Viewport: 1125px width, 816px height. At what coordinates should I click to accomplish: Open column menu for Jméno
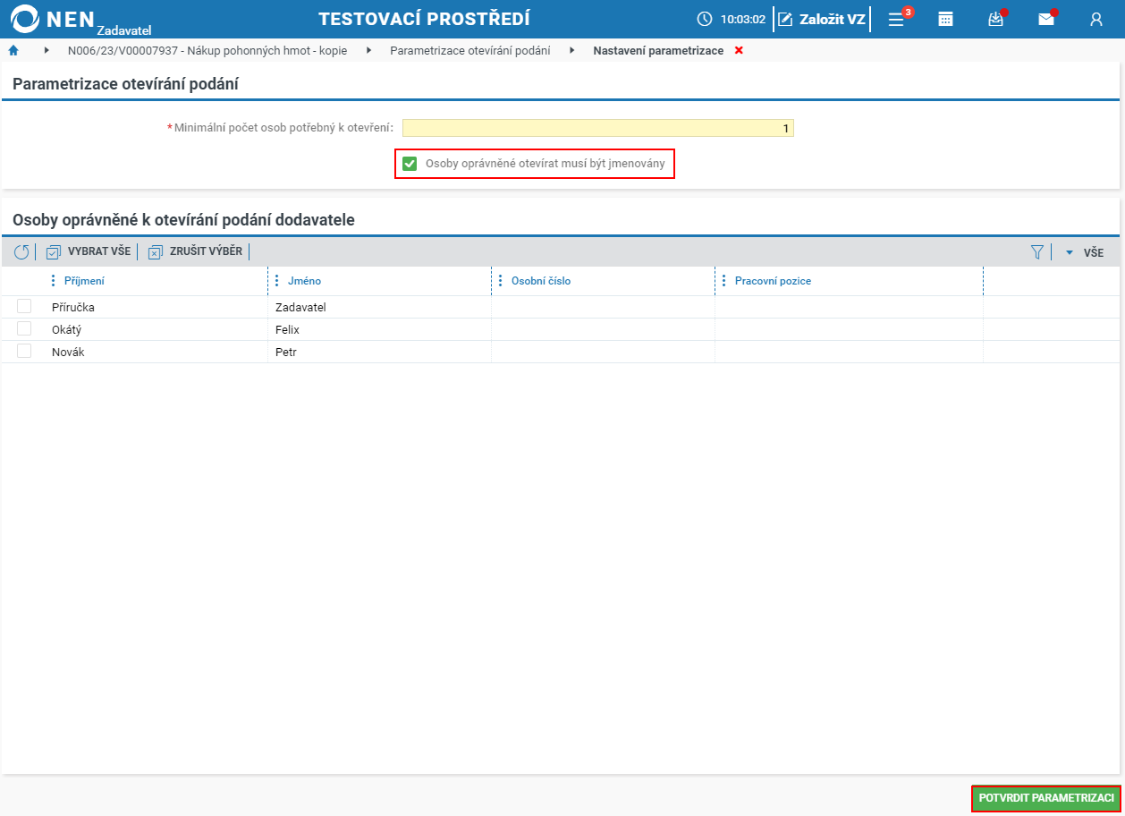coord(276,281)
